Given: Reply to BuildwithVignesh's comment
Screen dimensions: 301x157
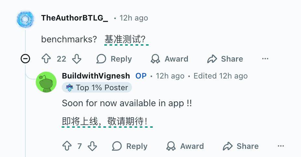Looking at the screenshot, I should 130,146.
